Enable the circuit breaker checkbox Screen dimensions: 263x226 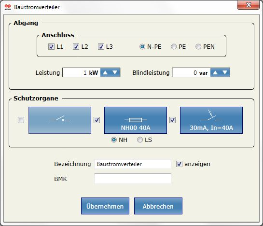click(21, 120)
